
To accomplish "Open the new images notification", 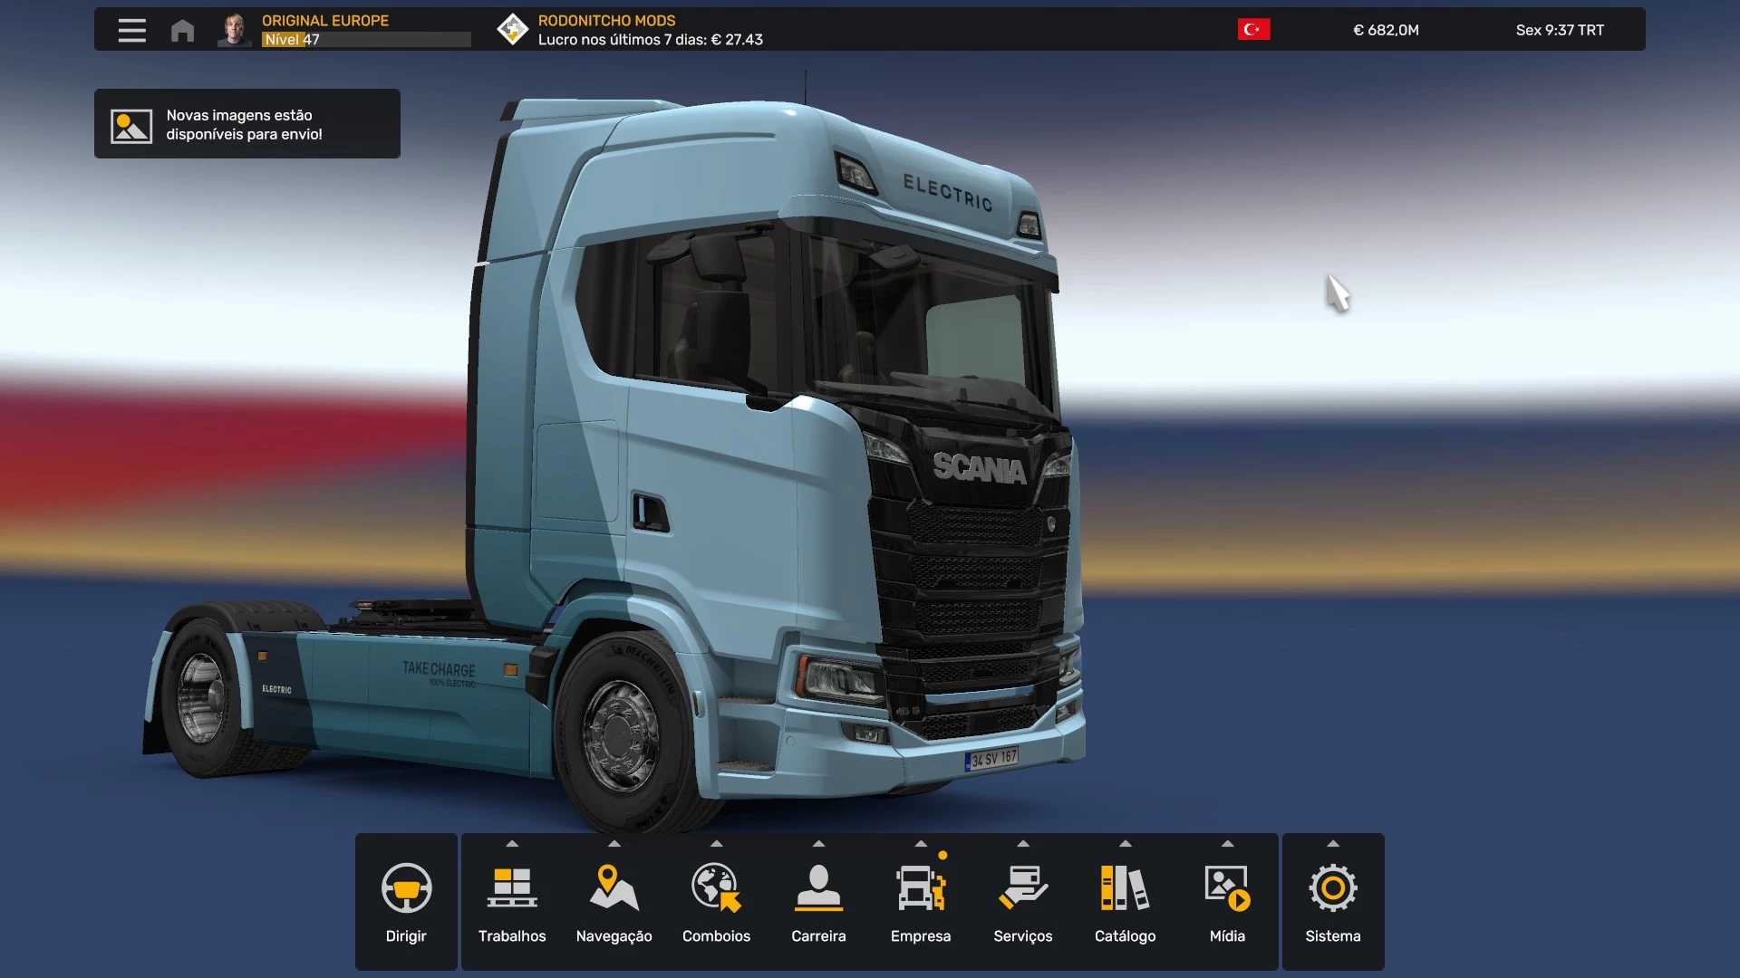I will click(x=246, y=124).
